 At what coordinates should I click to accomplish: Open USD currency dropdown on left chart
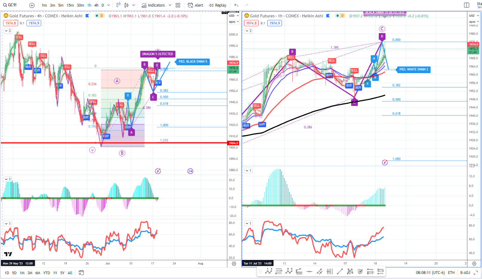[x=234, y=16]
